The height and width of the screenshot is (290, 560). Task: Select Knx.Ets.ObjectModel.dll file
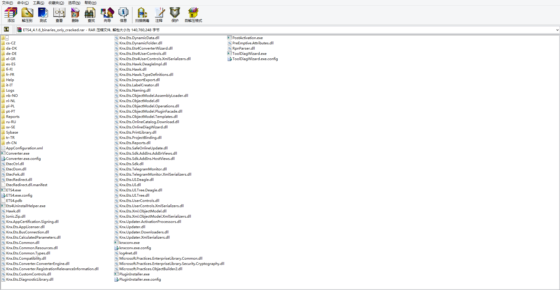tap(137, 101)
